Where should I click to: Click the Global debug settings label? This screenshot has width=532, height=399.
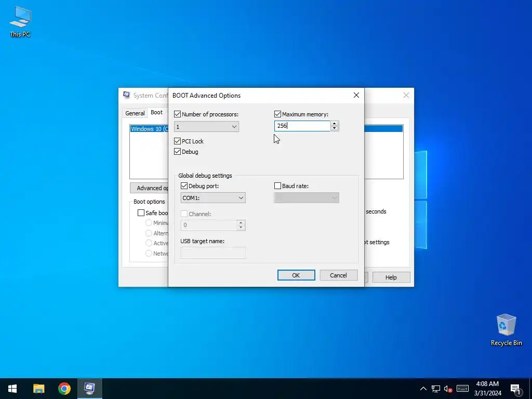[205, 176]
